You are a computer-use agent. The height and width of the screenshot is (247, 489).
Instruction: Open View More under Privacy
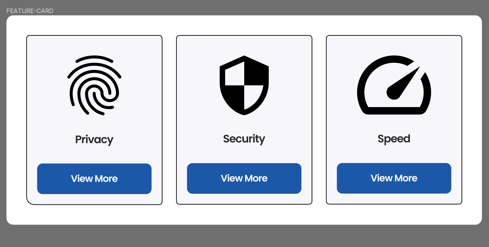pyautogui.click(x=94, y=179)
